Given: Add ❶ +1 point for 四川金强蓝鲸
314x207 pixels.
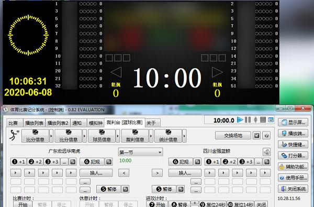Looking at the screenshot, I should (212, 161).
